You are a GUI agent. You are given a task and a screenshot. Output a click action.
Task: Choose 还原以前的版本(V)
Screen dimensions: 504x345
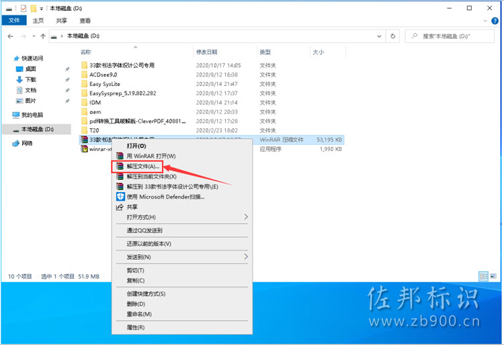pyautogui.click(x=182, y=244)
